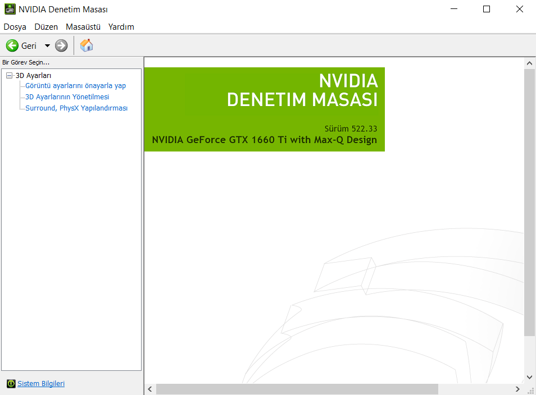Select 3D Ayarlarının Yönetilmesi
The height and width of the screenshot is (395, 536).
tap(67, 97)
